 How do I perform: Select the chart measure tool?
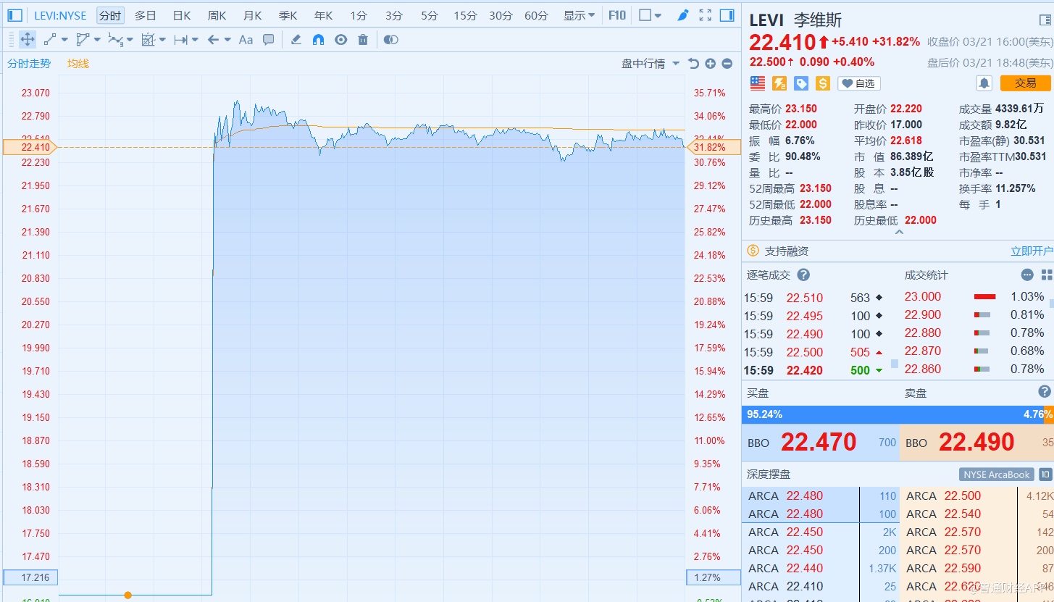pyautogui.click(x=149, y=40)
